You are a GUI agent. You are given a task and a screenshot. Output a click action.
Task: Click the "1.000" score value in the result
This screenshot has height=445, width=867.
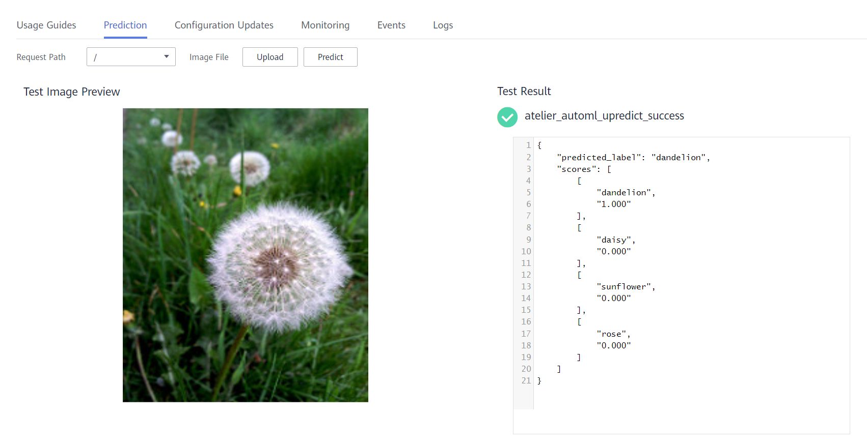click(x=613, y=204)
